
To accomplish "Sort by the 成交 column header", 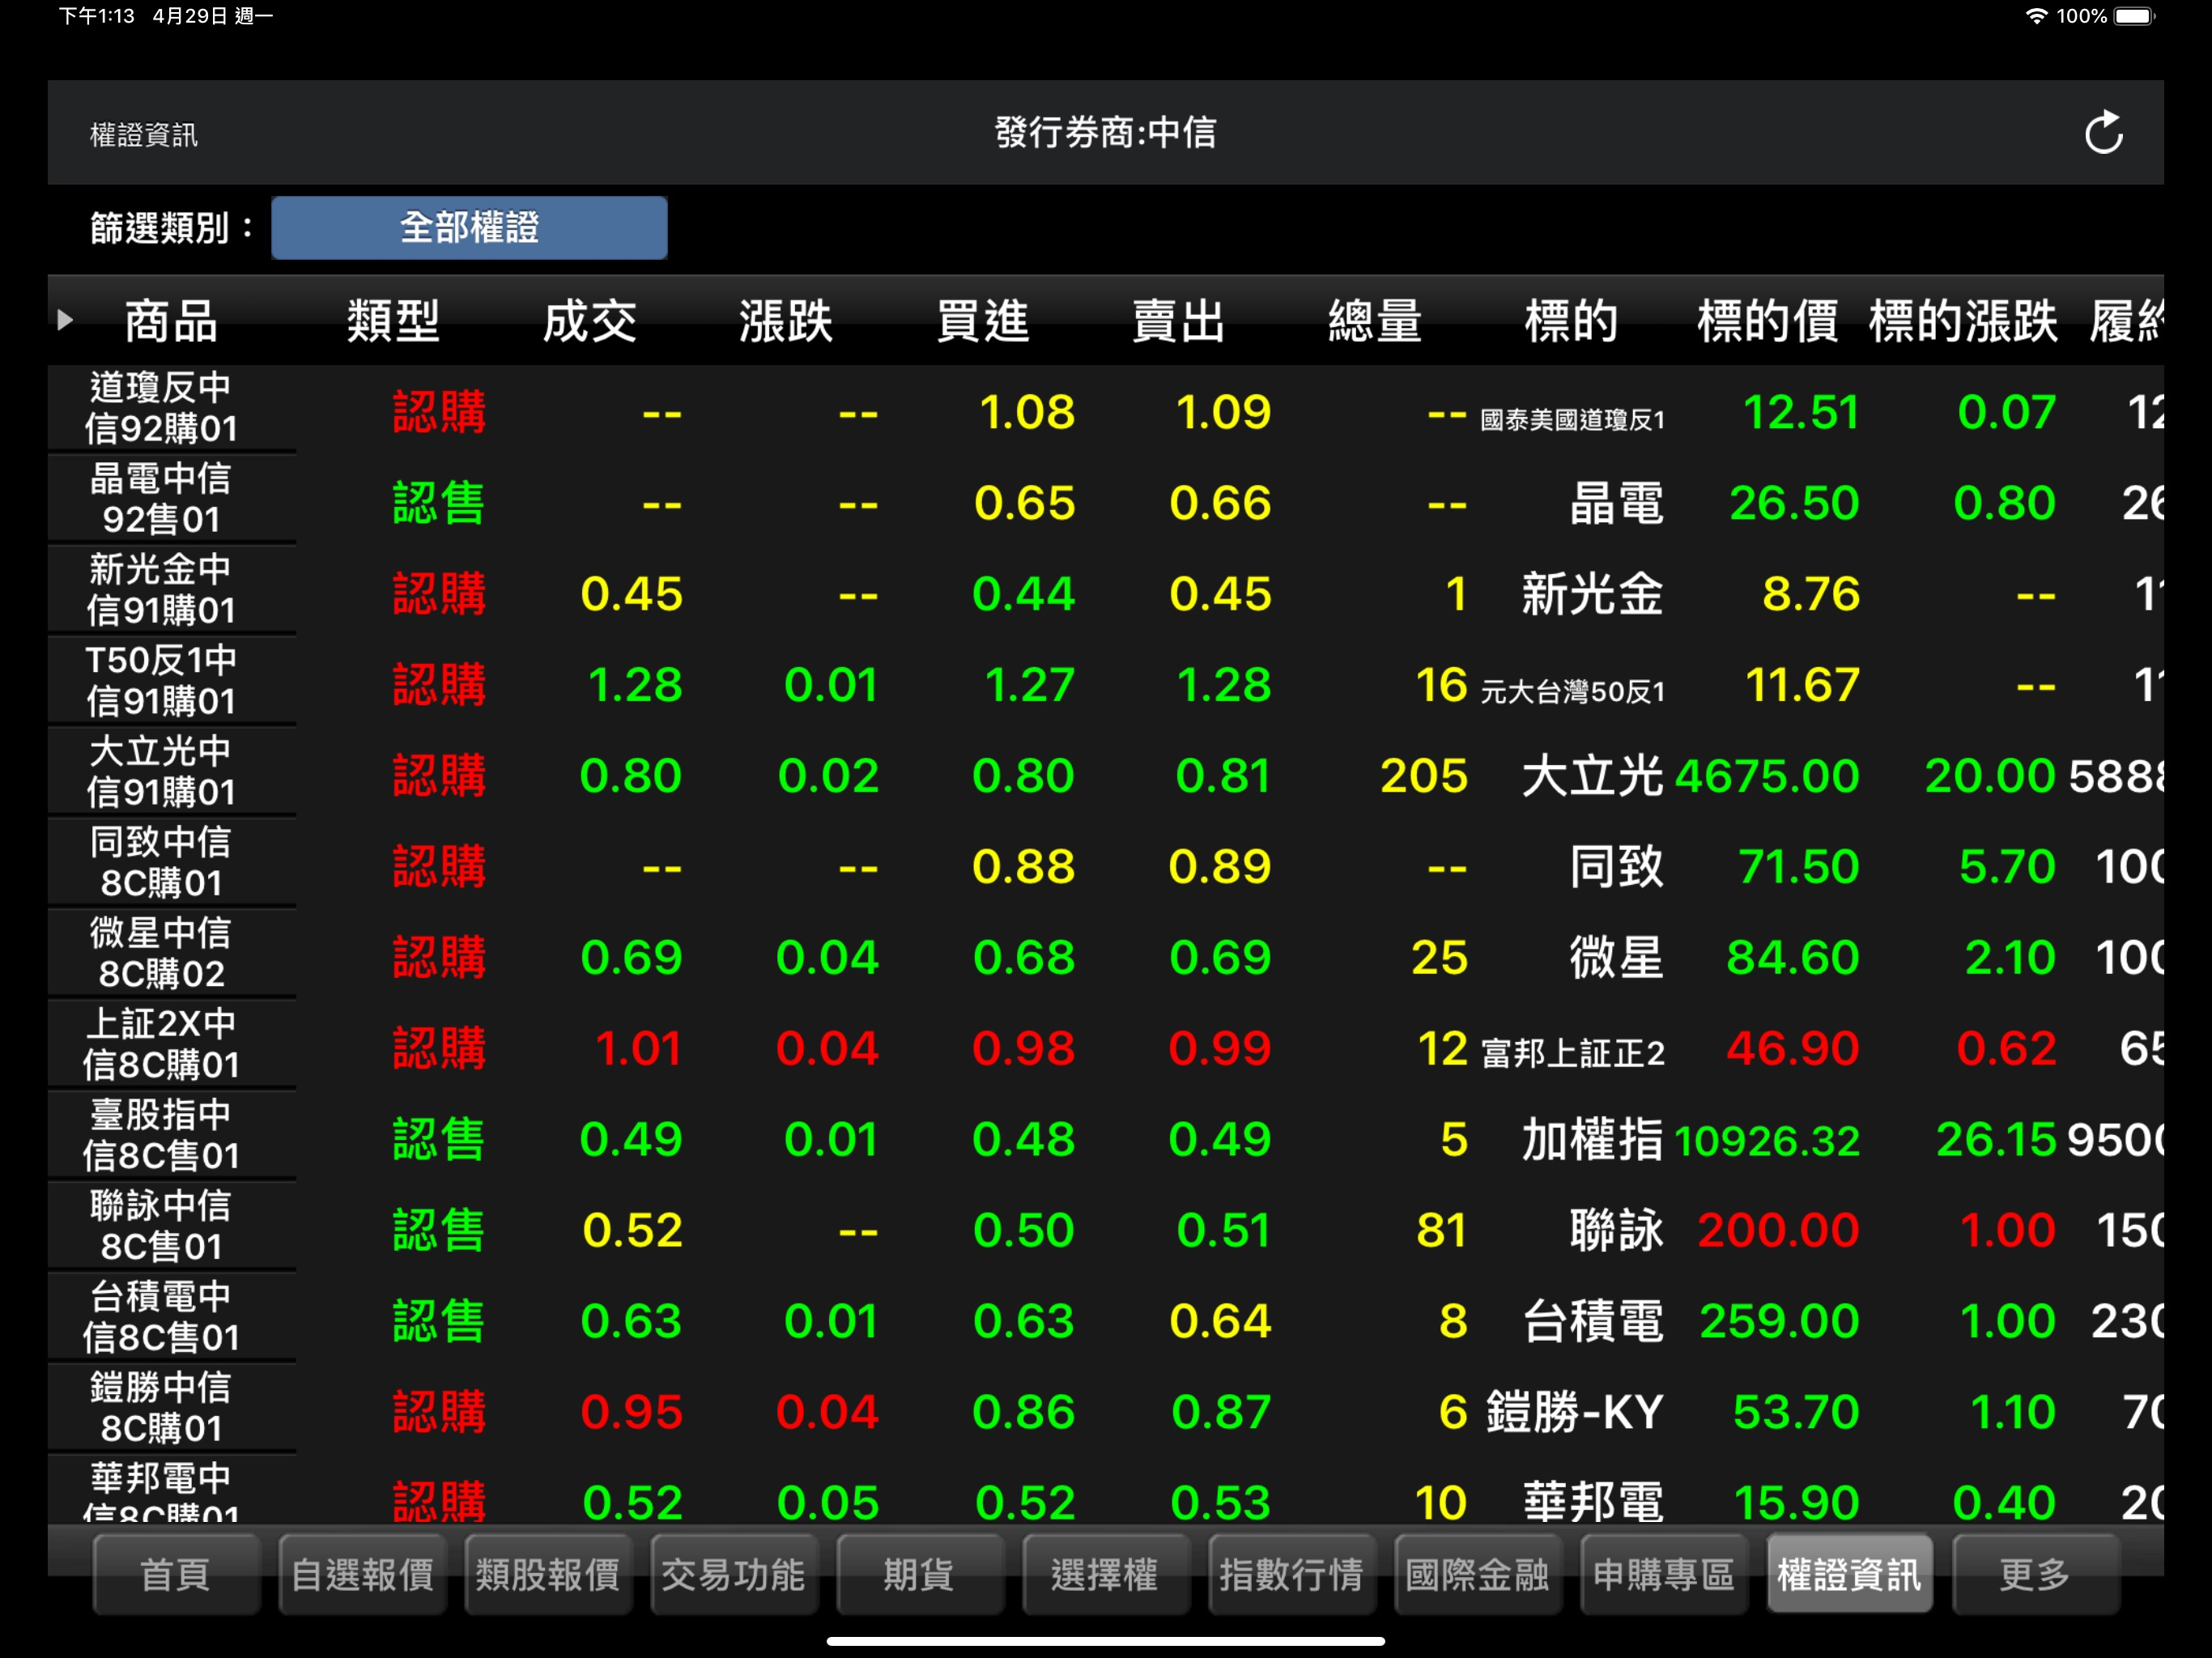I will (590, 321).
